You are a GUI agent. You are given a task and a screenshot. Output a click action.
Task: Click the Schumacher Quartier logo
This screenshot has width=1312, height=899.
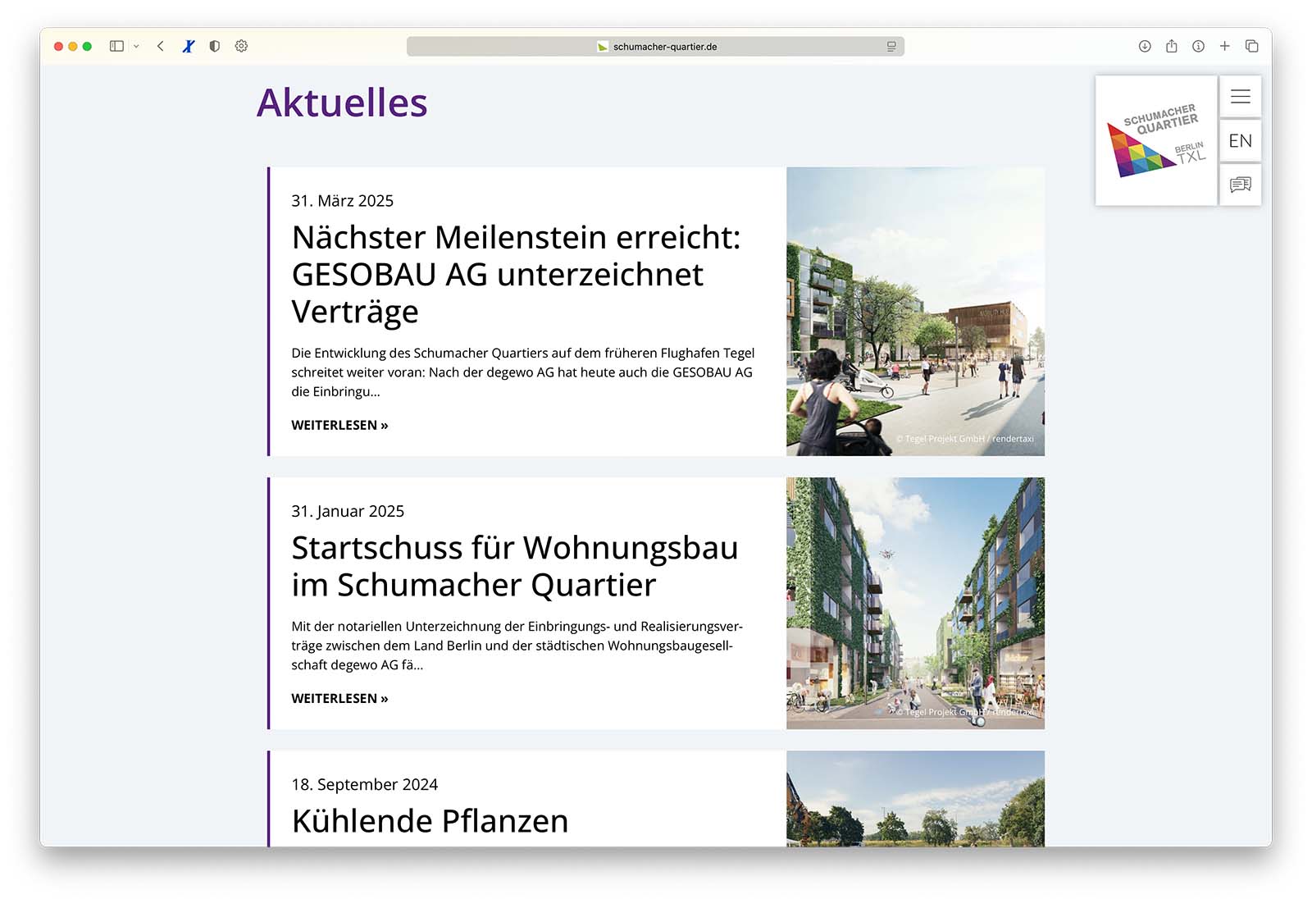(1156, 140)
